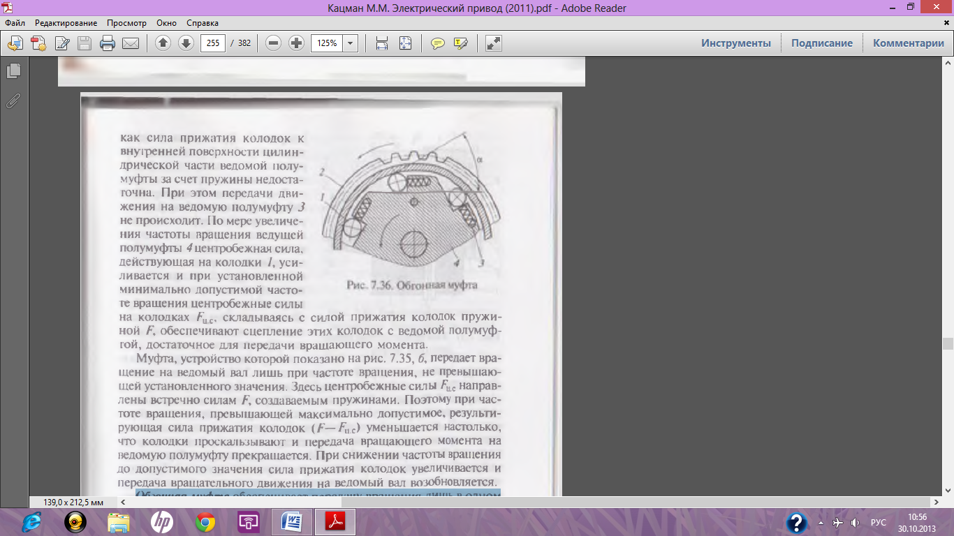This screenshot has width=954, height=536.
Task: Click the volume speaker tray icon
Action: point(855,523)
